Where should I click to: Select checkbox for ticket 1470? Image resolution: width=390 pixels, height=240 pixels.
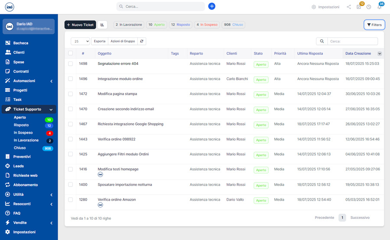click(x=70, y=109)
